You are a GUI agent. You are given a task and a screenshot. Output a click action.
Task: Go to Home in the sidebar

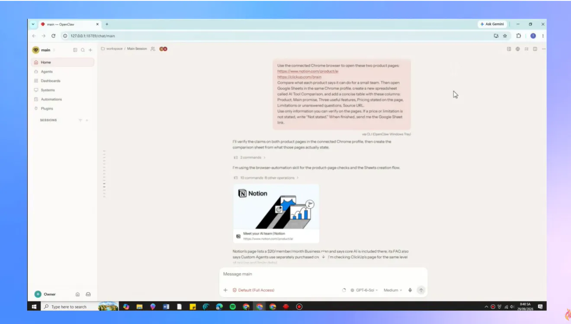point(63,62)
